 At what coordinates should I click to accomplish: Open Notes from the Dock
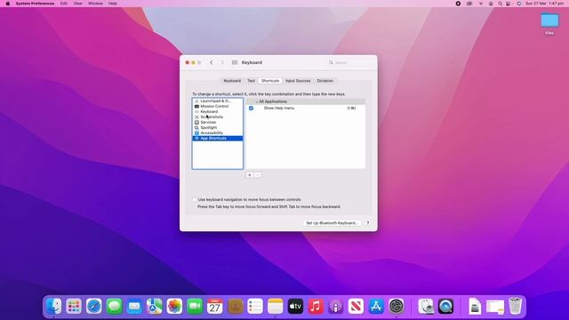pyautogui.click(x=275, y=307)
